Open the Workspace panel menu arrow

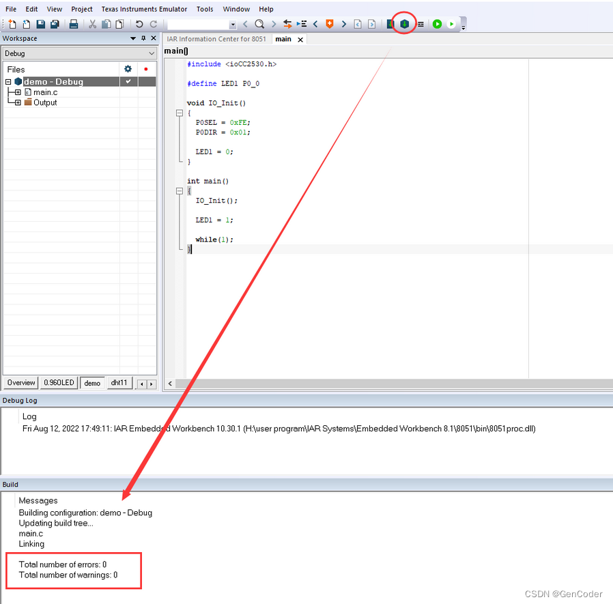133,38
